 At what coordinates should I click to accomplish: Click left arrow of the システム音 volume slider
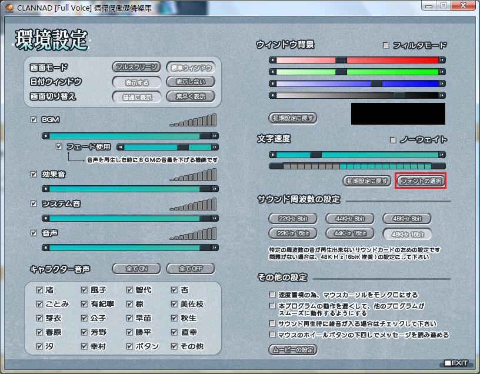coord(46,218)
